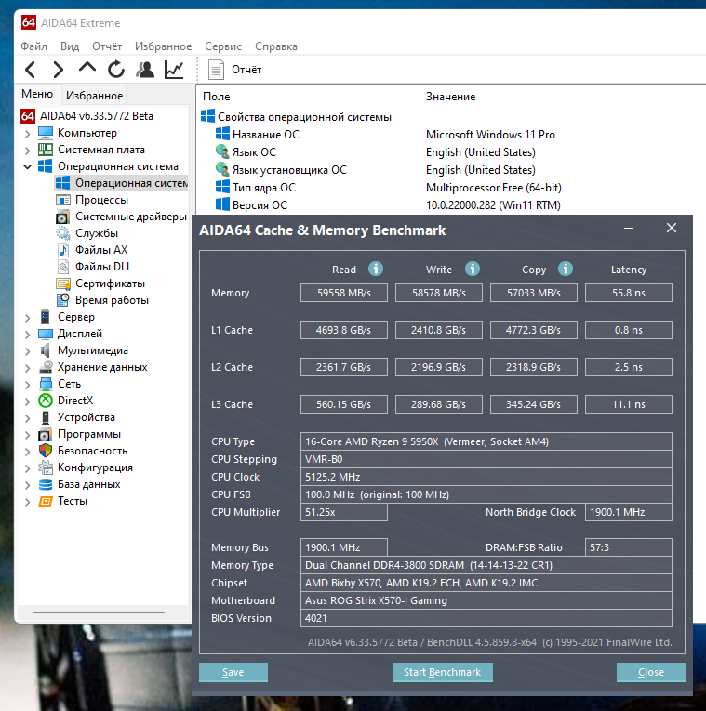This screenshot has height=711, width=706.
Task: Expand the Сервер tree node
Action: point(27,318)
